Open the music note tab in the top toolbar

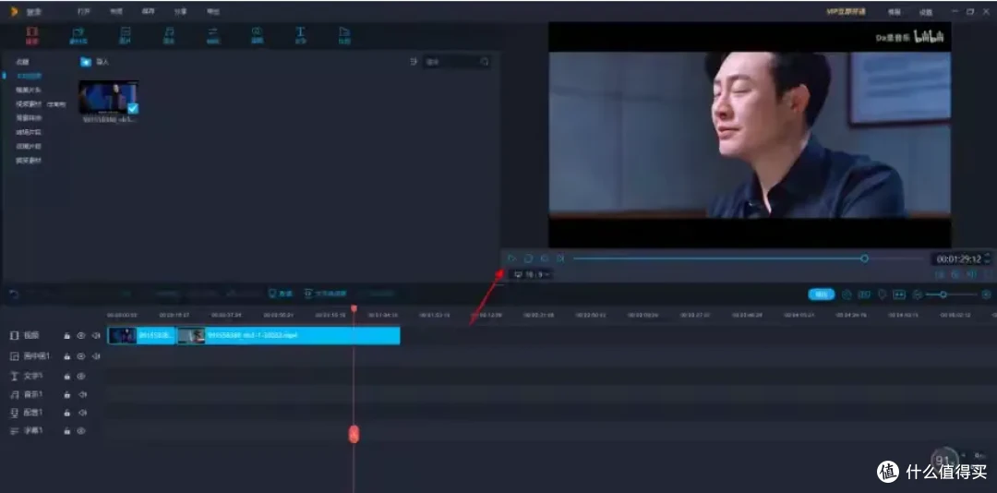tap(169, 35)
